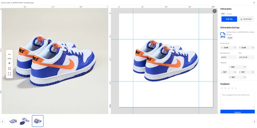Select the second shoe thumbnail

coord(25,121)
